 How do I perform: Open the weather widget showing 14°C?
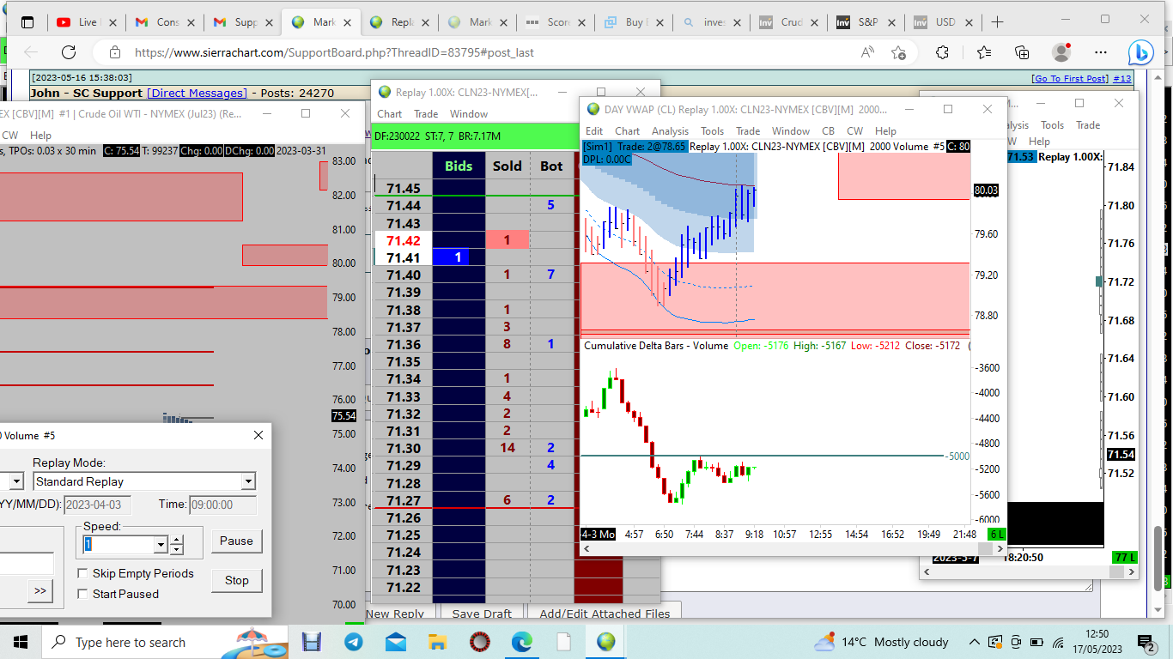click(x=882, y=642)
